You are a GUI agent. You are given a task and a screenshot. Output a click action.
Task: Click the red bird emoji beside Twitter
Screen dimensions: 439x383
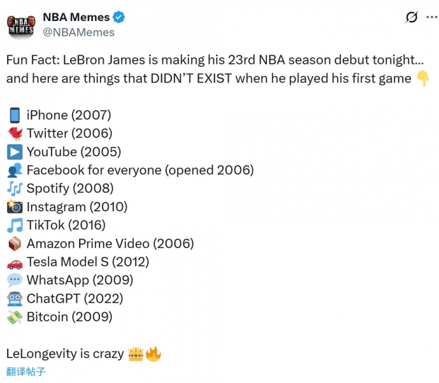coord(15,134)
